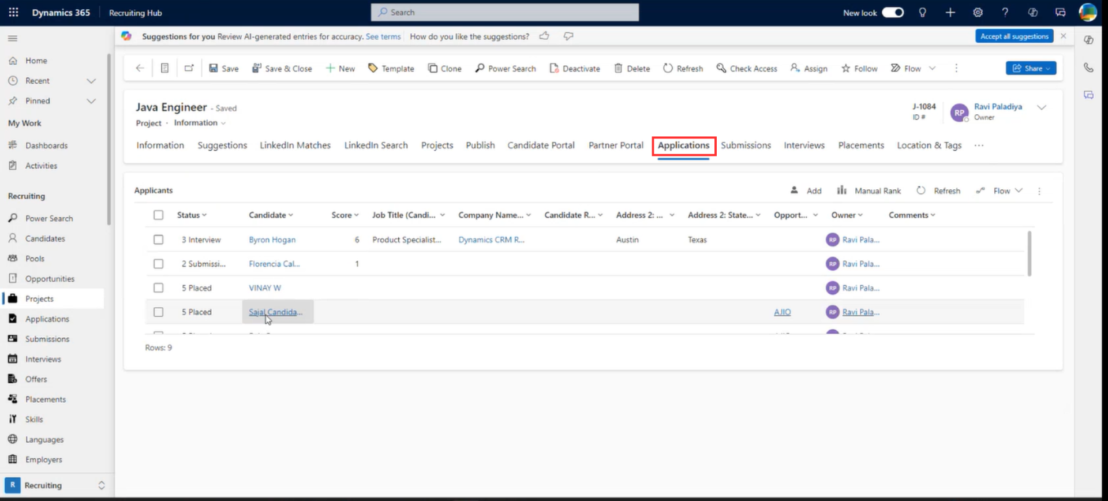
Task: Expand the owner header chevron
Action: pos(1042,107)
